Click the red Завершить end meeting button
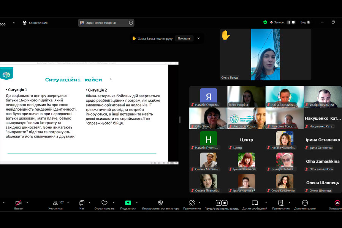Image resolution: width=342 pixels, height=228 pixels. (x=337, y=205)
